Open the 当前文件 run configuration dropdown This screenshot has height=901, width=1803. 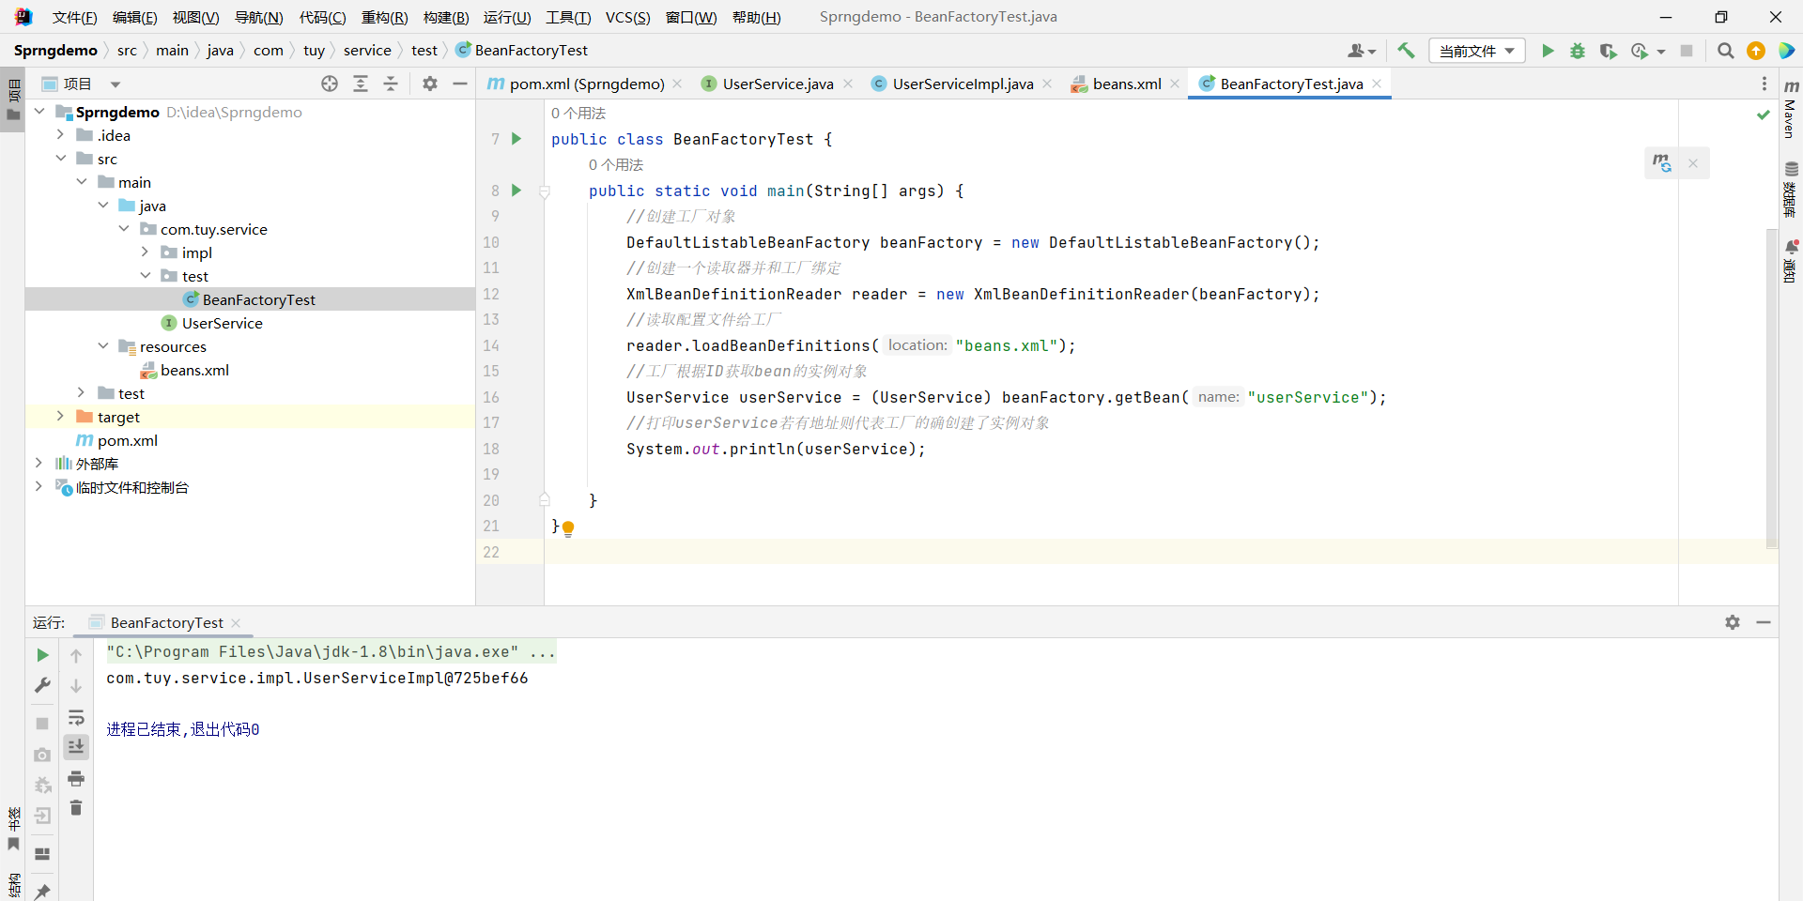click(1476, 51)
